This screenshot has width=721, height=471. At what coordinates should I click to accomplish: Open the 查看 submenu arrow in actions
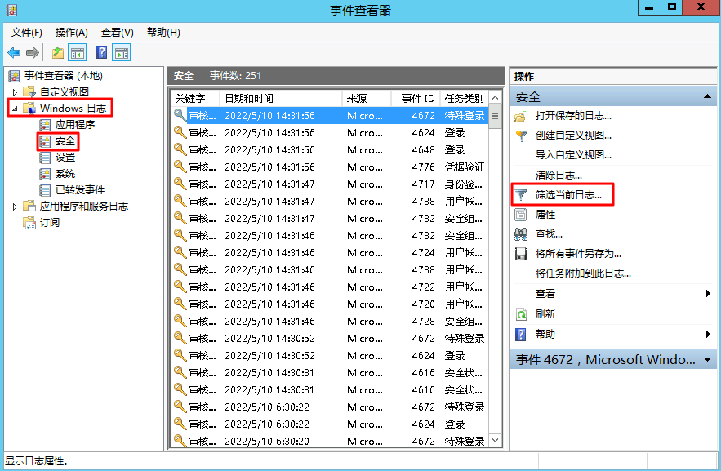[x=708, y=294]
